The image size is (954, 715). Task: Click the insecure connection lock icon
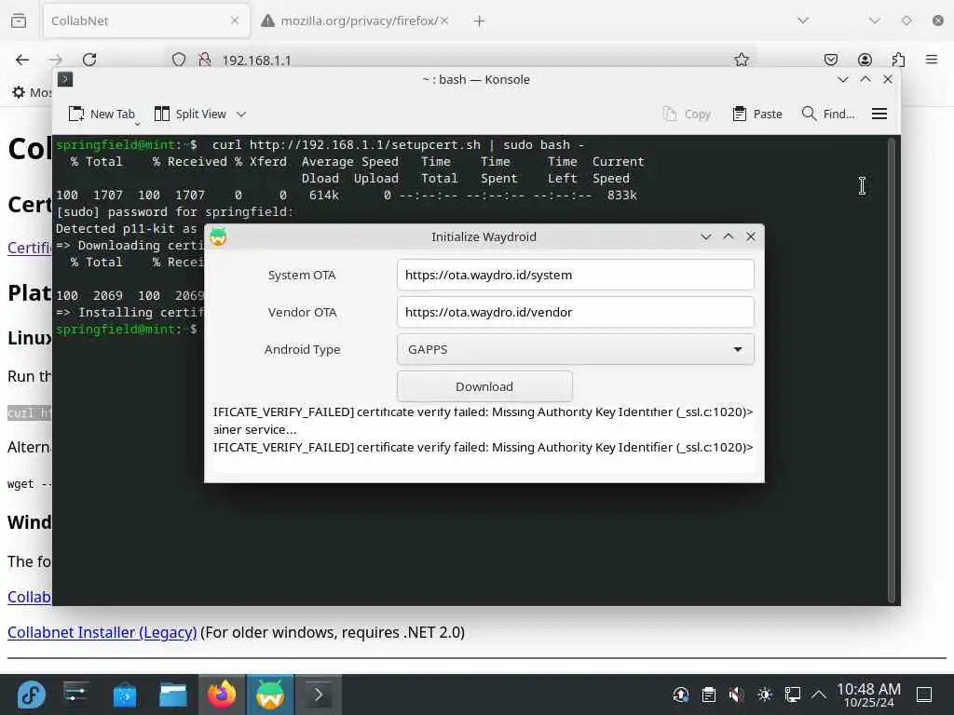pos(204,60)
